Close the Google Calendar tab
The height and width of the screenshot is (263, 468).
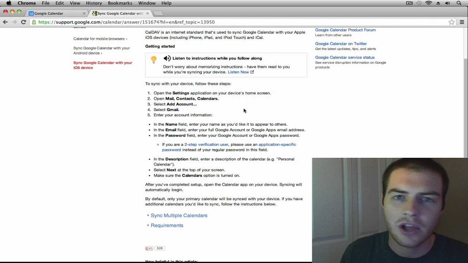pos(84,13)
